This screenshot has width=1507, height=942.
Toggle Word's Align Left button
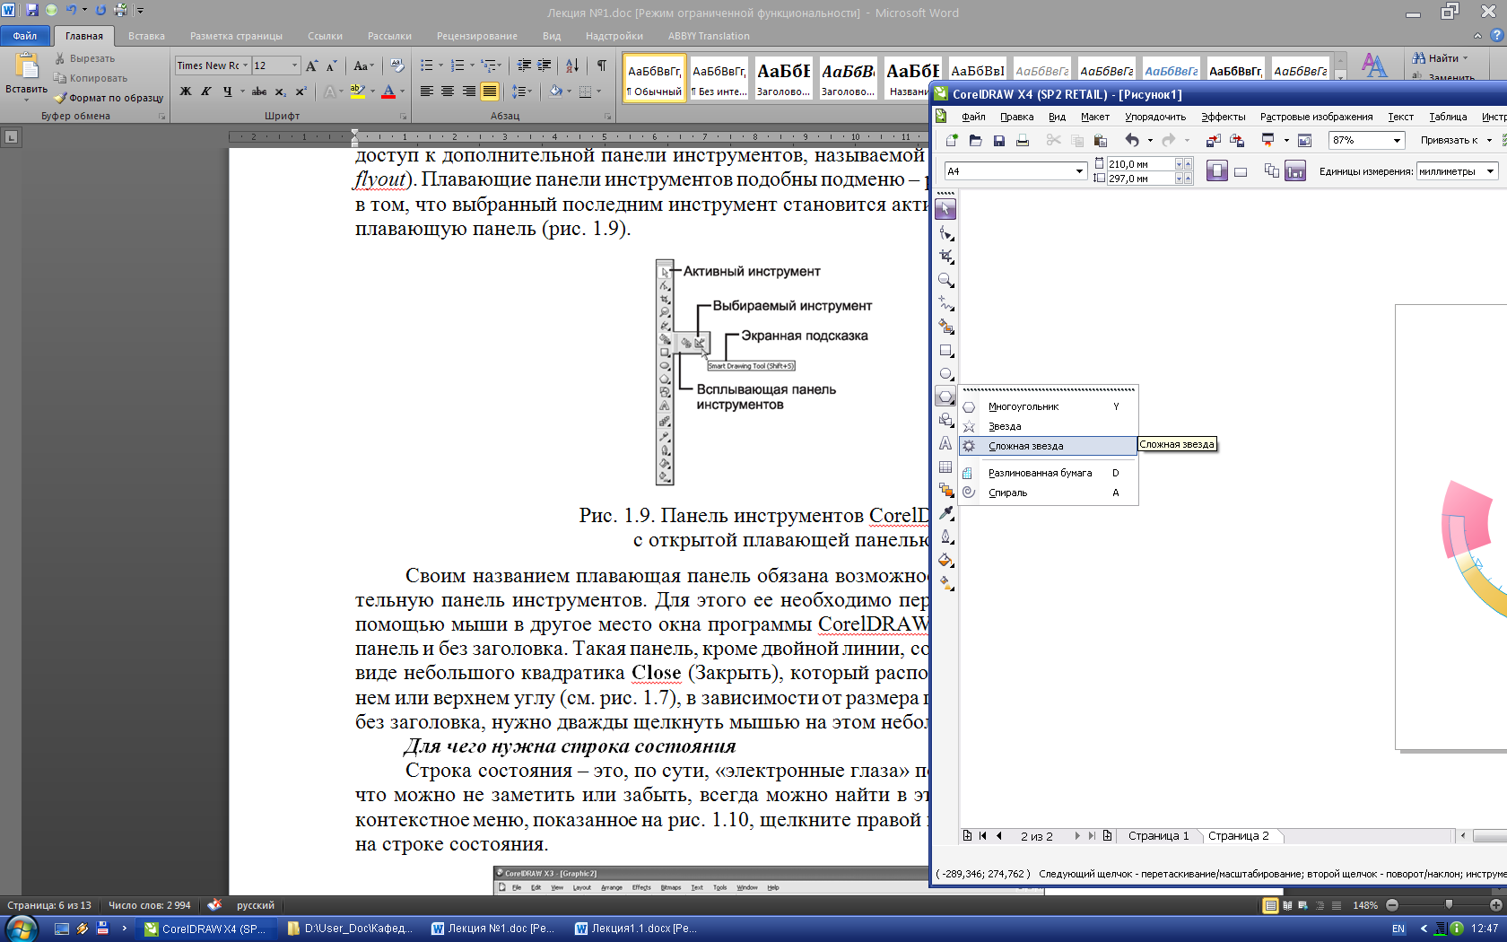pyautogui.click(x=427, y=92)
